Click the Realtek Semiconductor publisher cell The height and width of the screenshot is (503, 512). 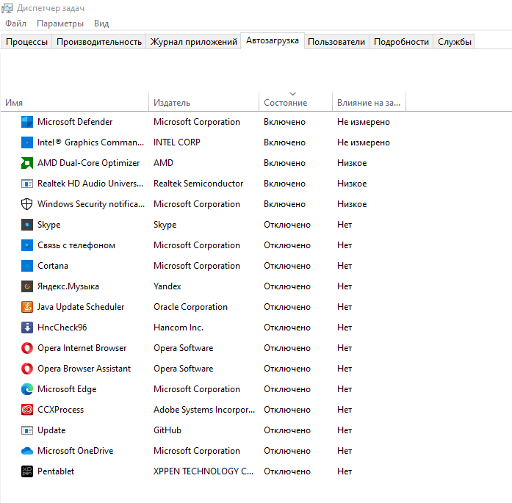pos(198,184)
